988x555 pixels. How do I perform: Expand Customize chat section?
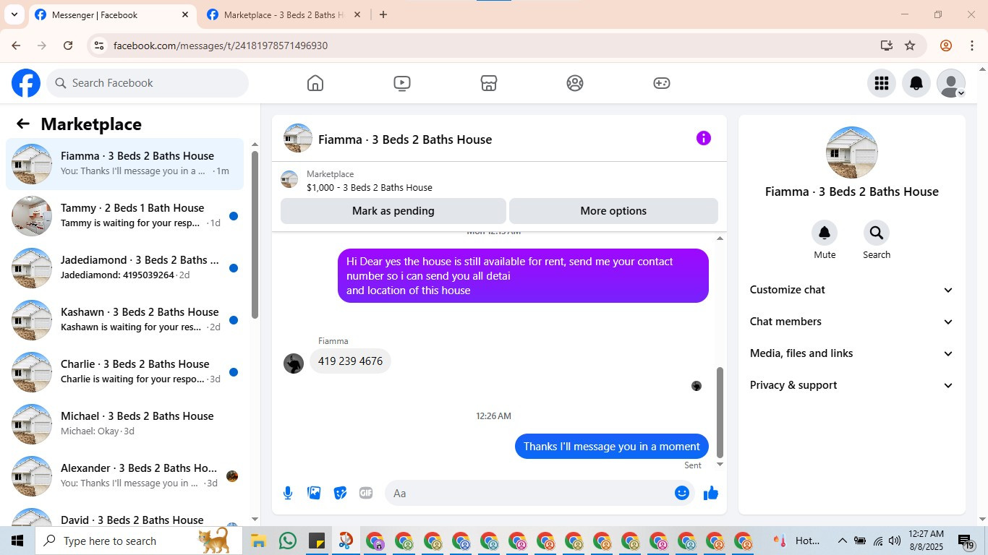pos(851,290)
